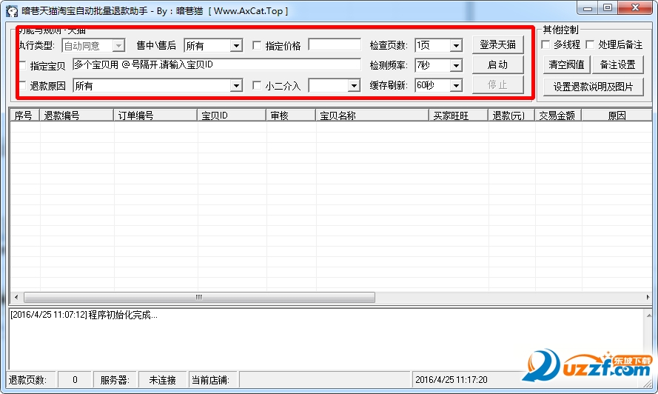The width and height of the screenshot is (658, 394).
Task: Click the 启动 button
Action: point(497,64)
